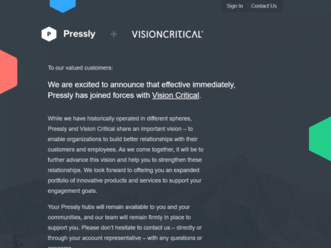
Task: Open the Contact Us link
Action: click(263, 6)
